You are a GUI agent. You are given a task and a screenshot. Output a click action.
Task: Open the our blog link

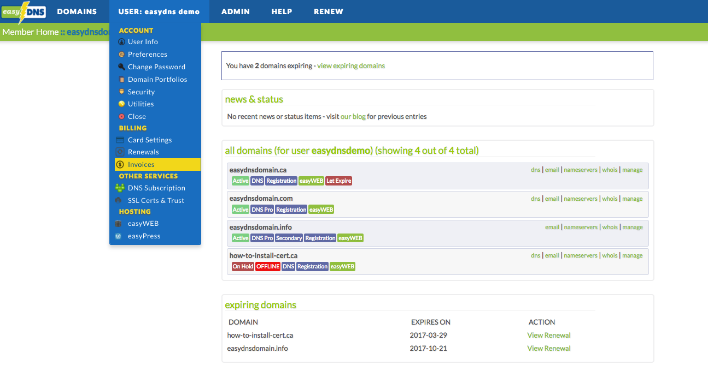(353, 117)
